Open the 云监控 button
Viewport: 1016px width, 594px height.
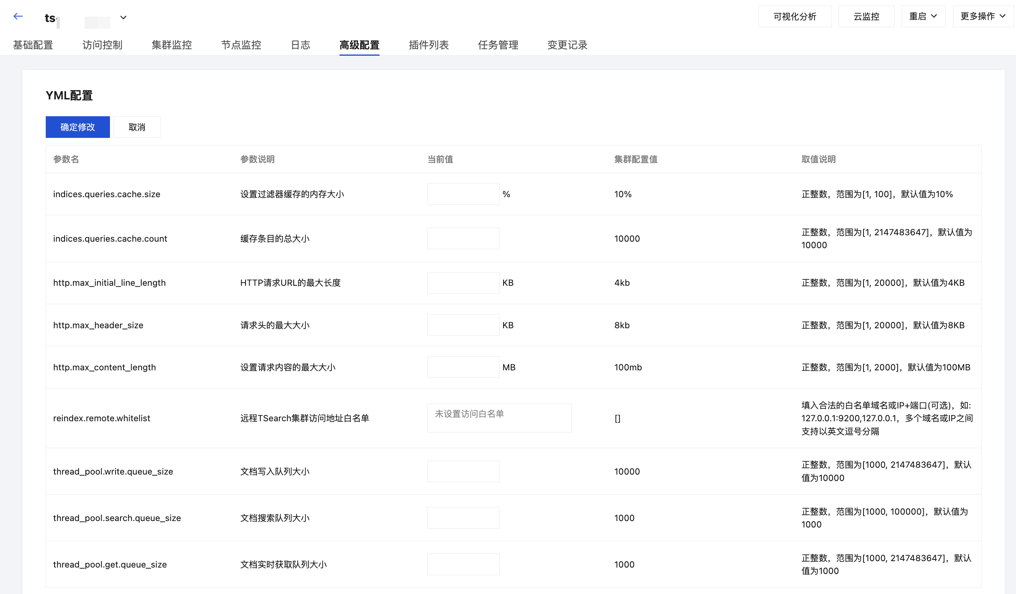click(866, 16)
